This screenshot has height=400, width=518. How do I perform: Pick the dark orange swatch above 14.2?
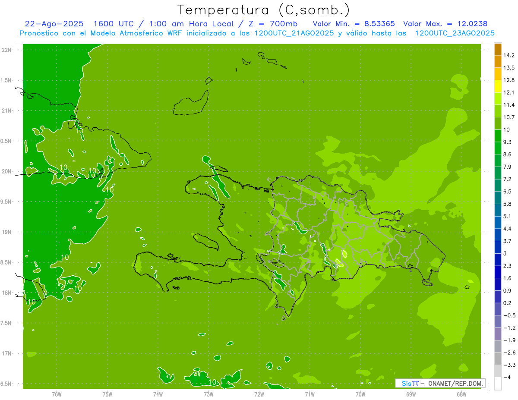498,49
